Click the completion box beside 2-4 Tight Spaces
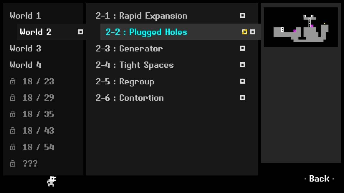The image size is (344, 193). [x=242, y=65]
